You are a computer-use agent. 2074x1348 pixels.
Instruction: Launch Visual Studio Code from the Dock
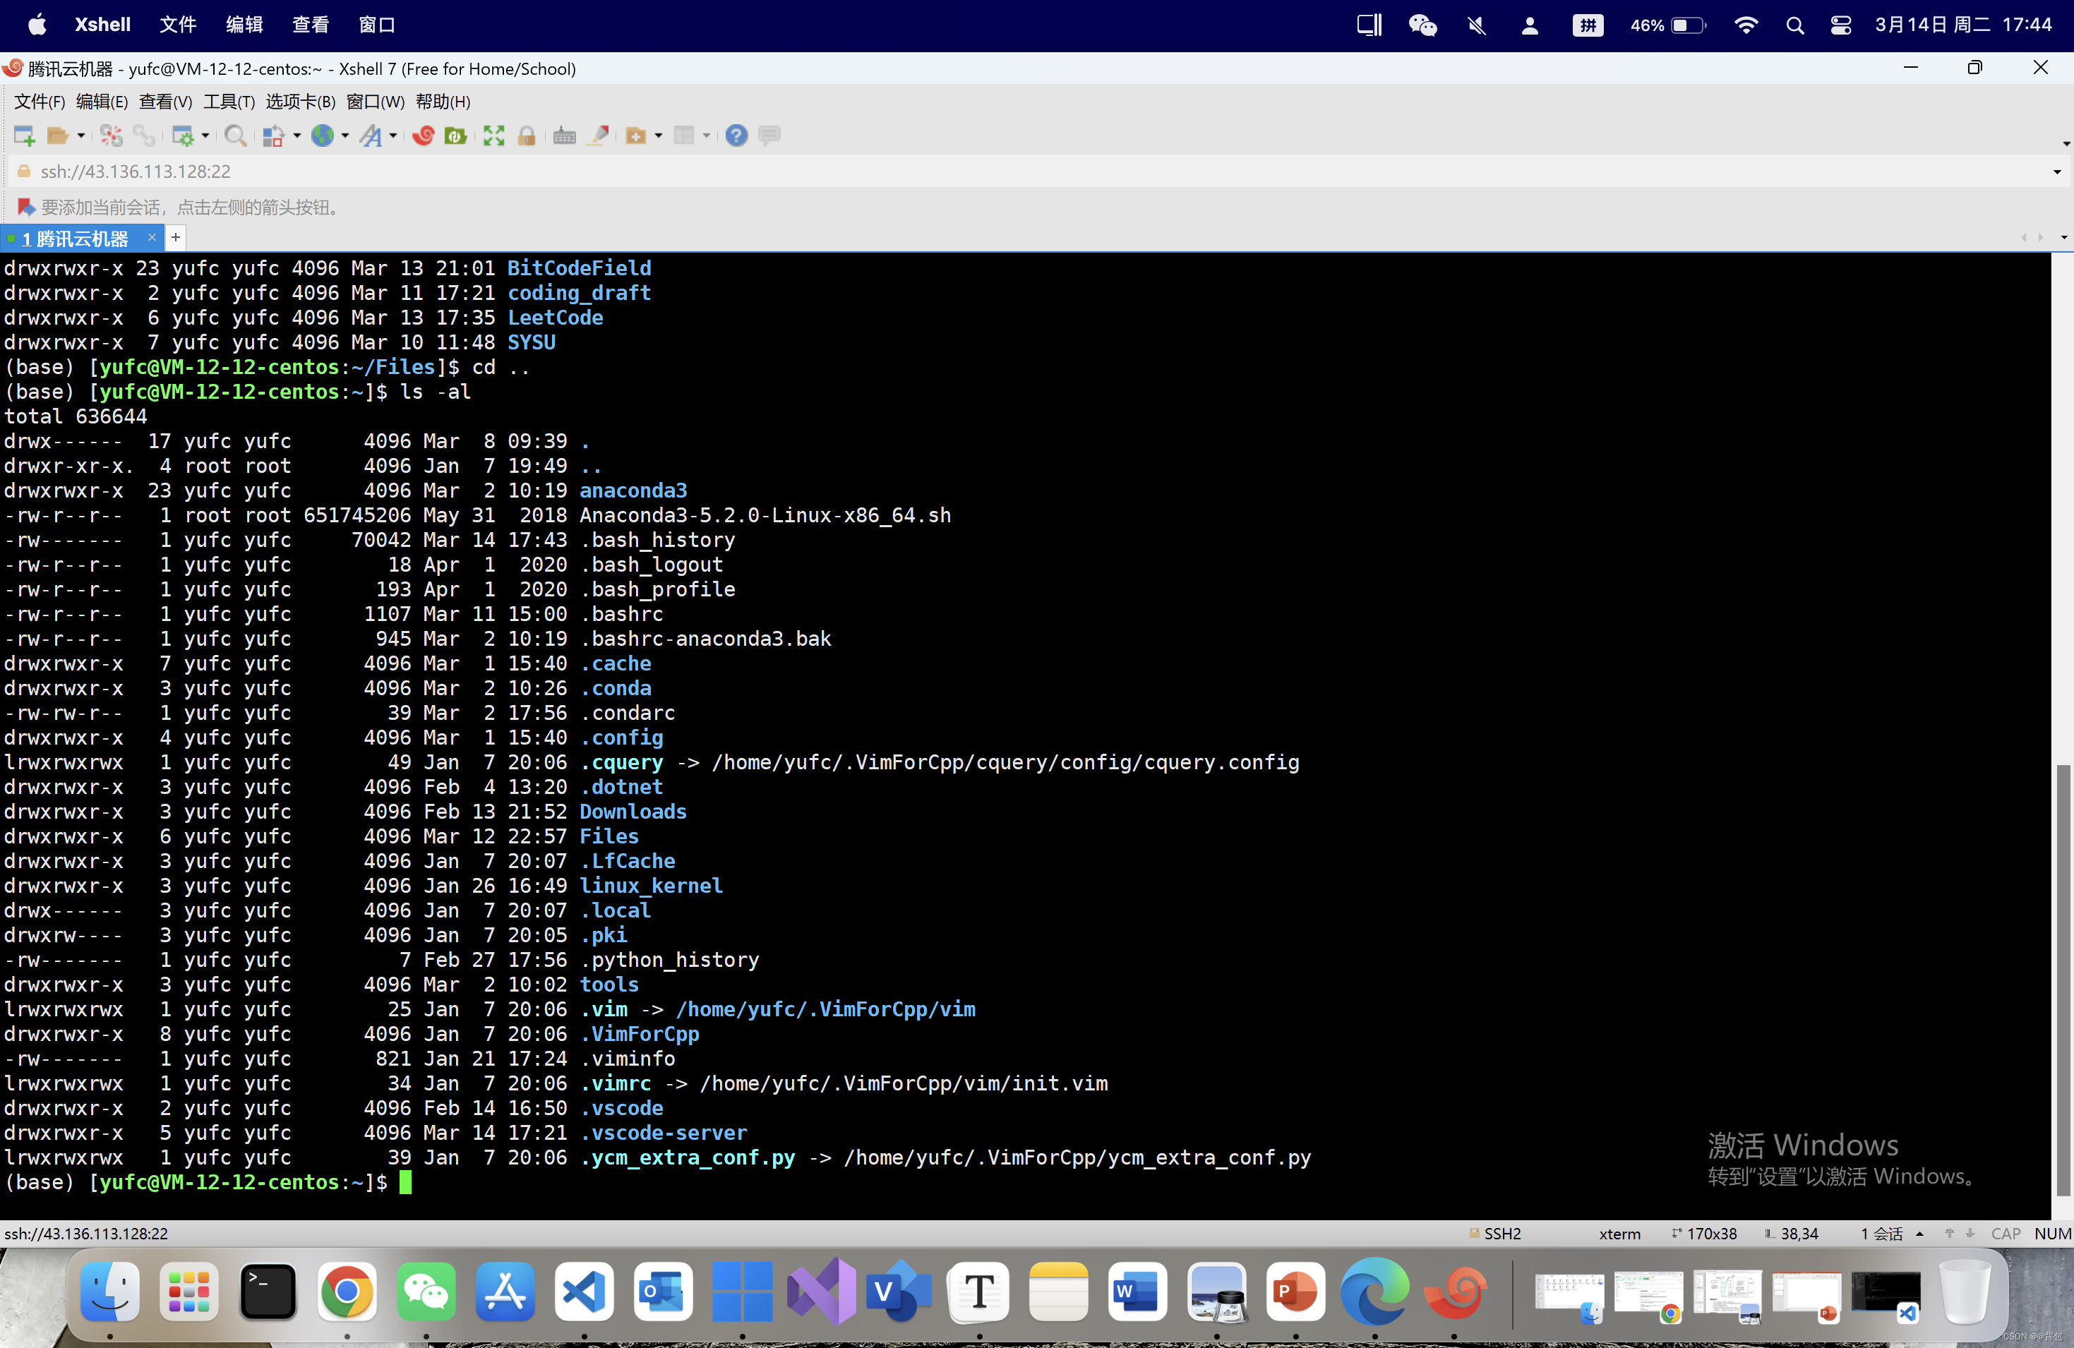click(x=584, y=1291)
